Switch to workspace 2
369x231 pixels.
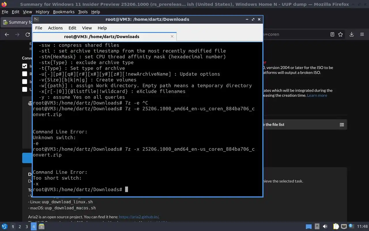coord(20,227)
